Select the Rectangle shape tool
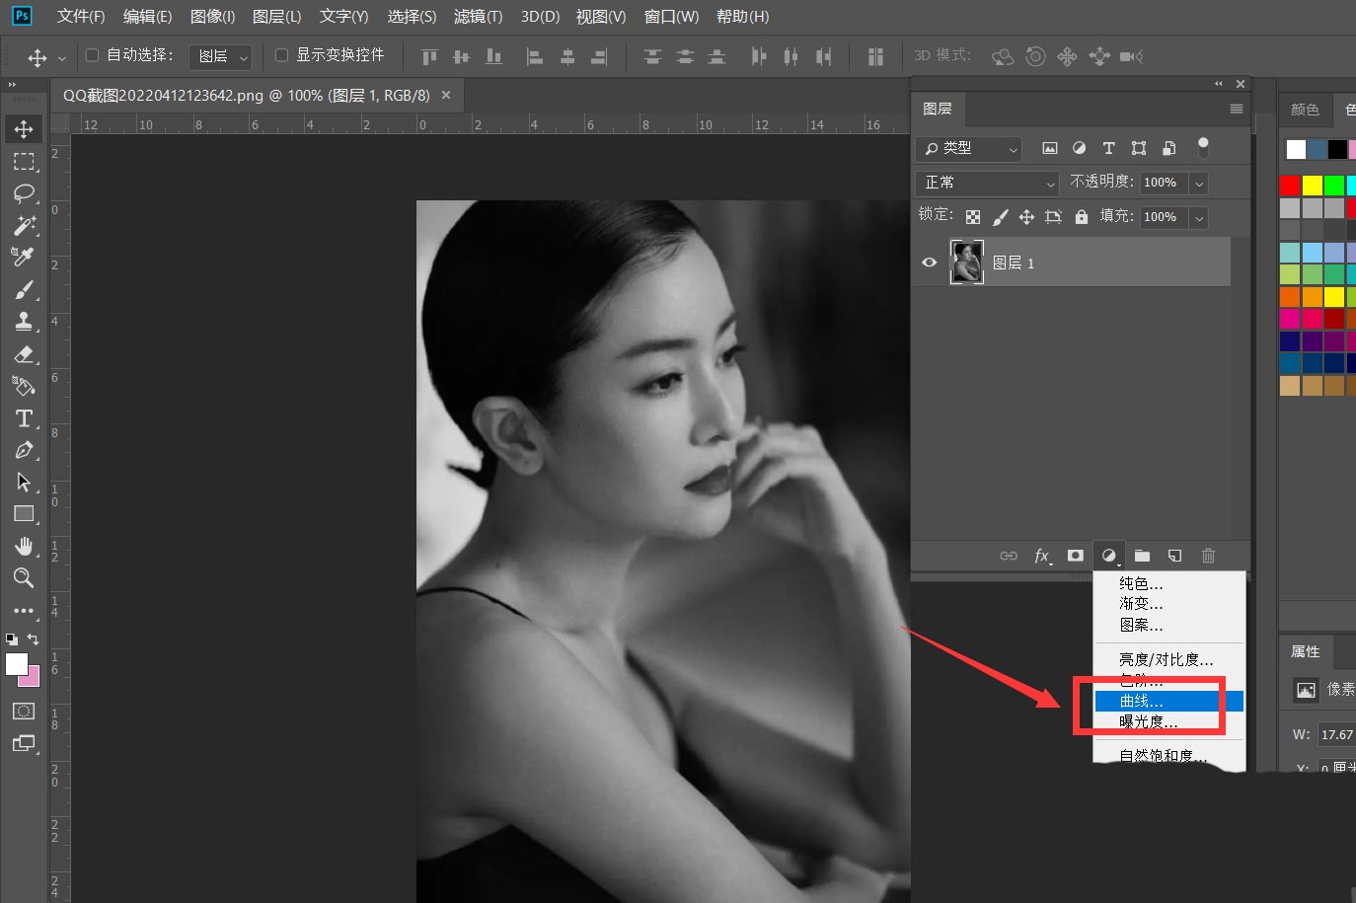This screenshot has width=1356, height=903. pyautogui.click(x=24, y=514)
